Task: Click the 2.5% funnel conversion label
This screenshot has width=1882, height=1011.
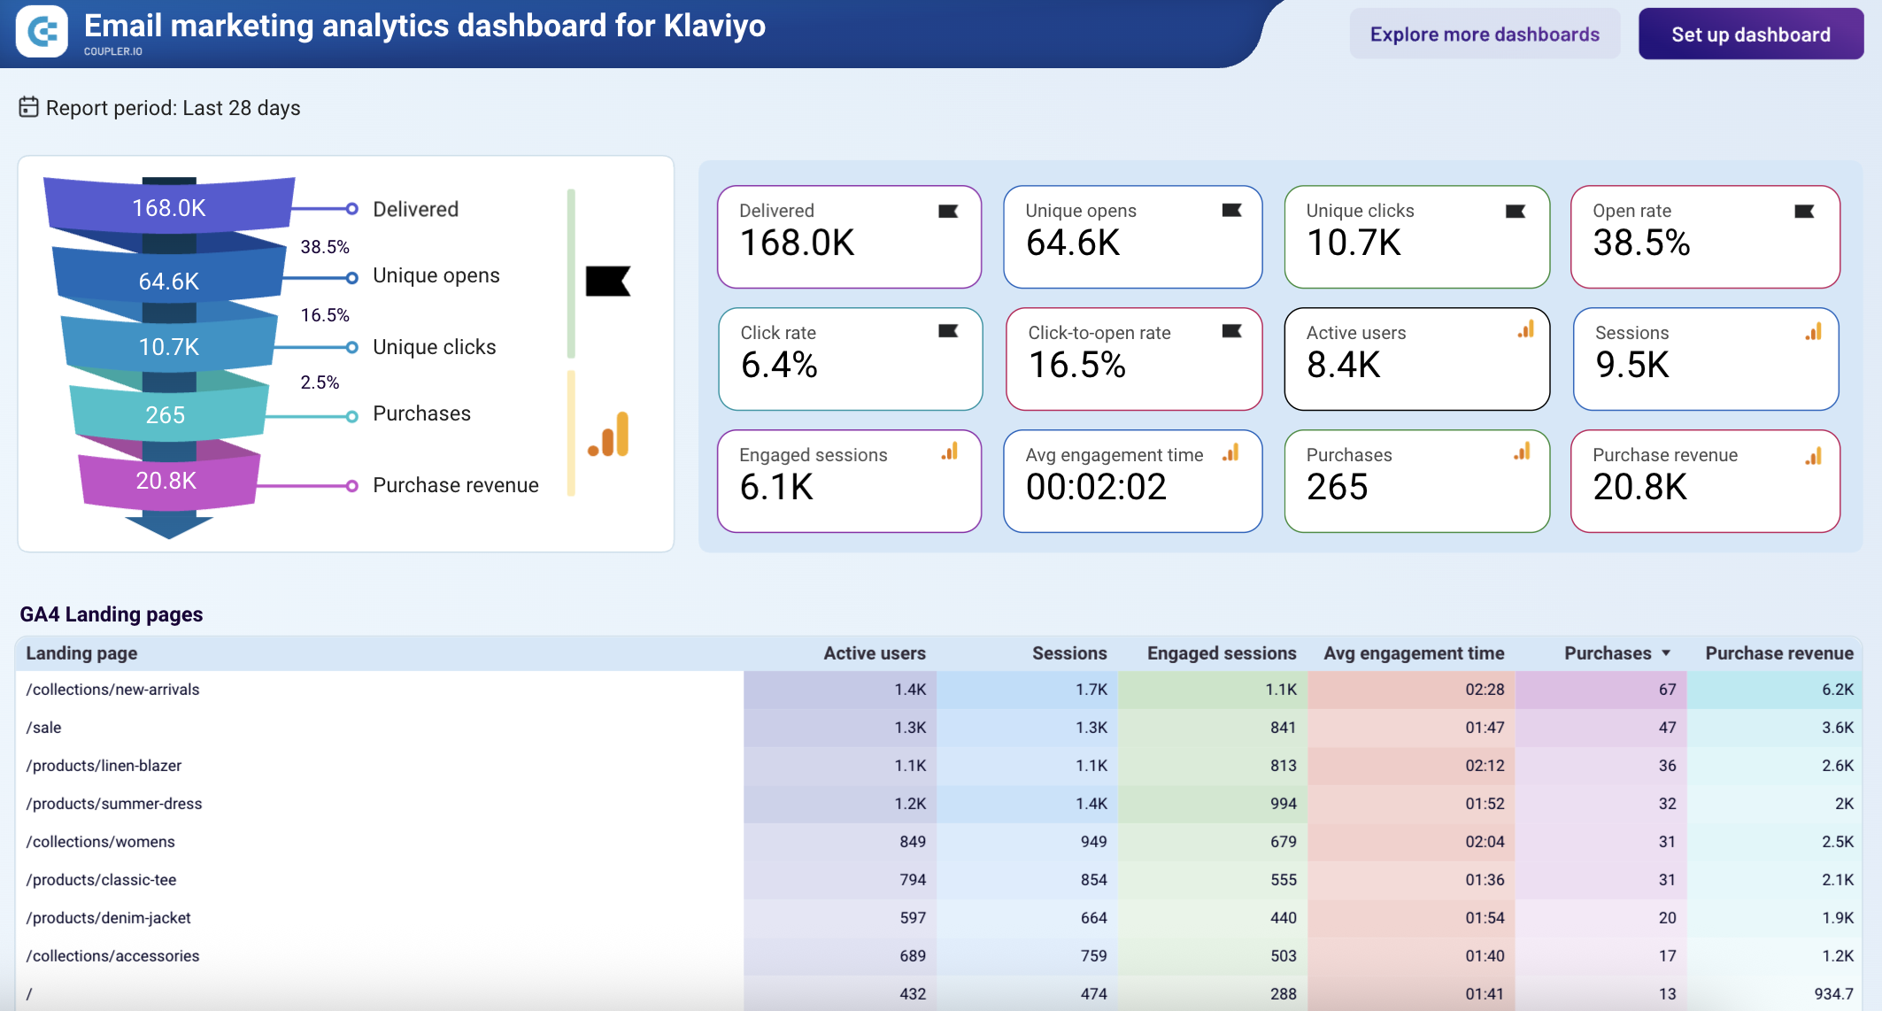Action: [319, 382]
